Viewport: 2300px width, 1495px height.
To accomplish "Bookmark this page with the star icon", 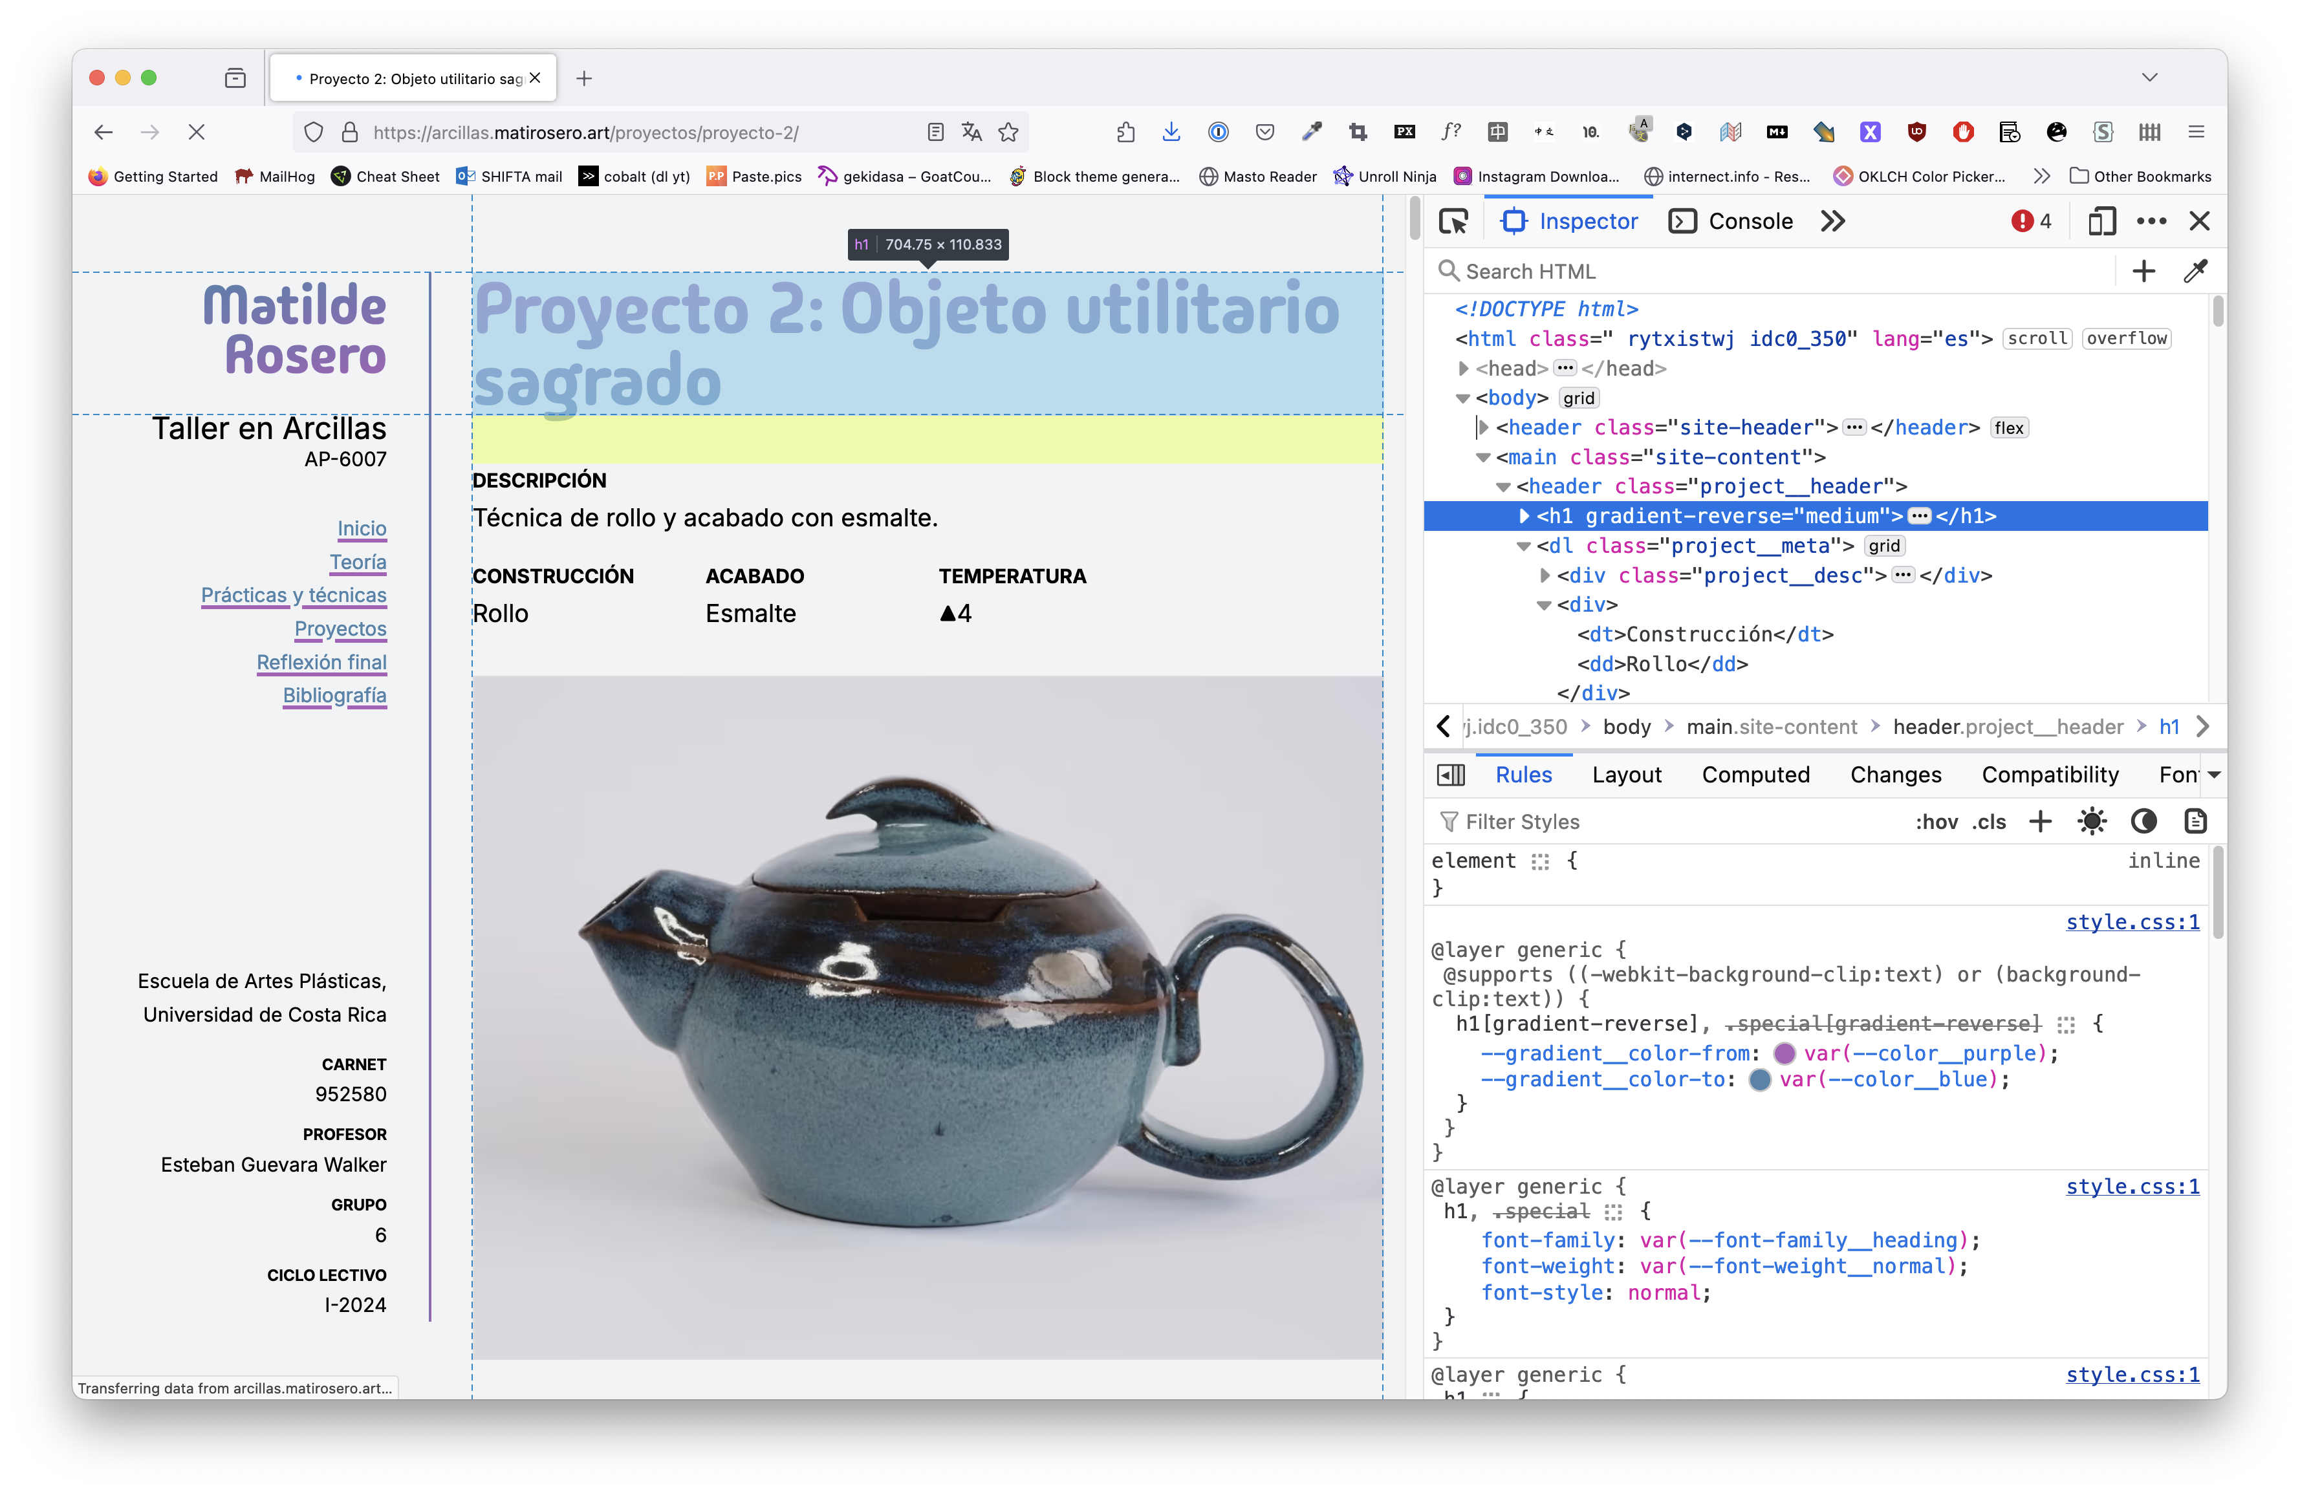I will [1008, 133].
